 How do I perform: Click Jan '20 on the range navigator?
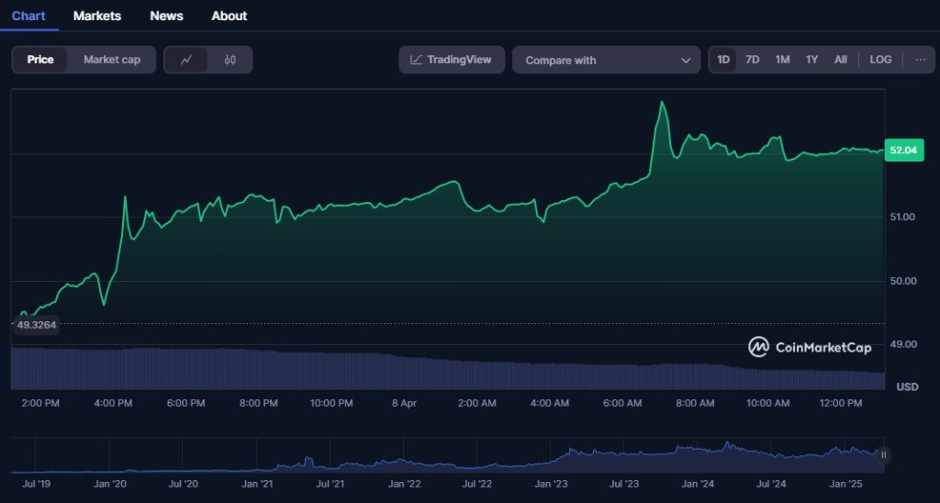tap(109, 484)
